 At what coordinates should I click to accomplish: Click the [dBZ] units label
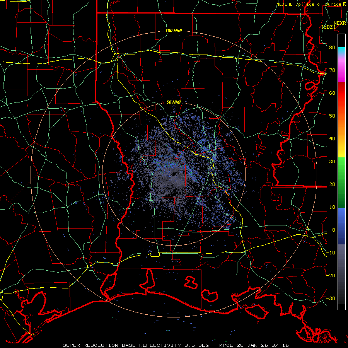[329, 27]
